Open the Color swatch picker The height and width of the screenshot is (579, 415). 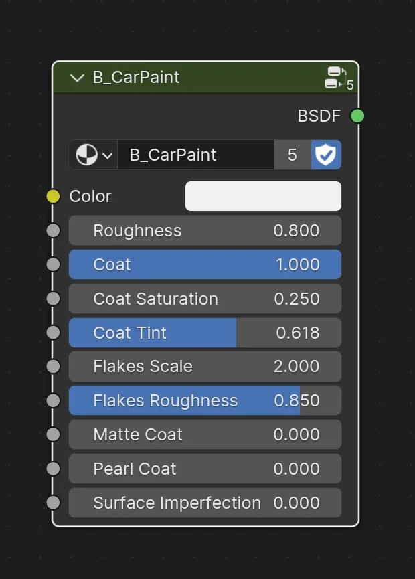262,196
